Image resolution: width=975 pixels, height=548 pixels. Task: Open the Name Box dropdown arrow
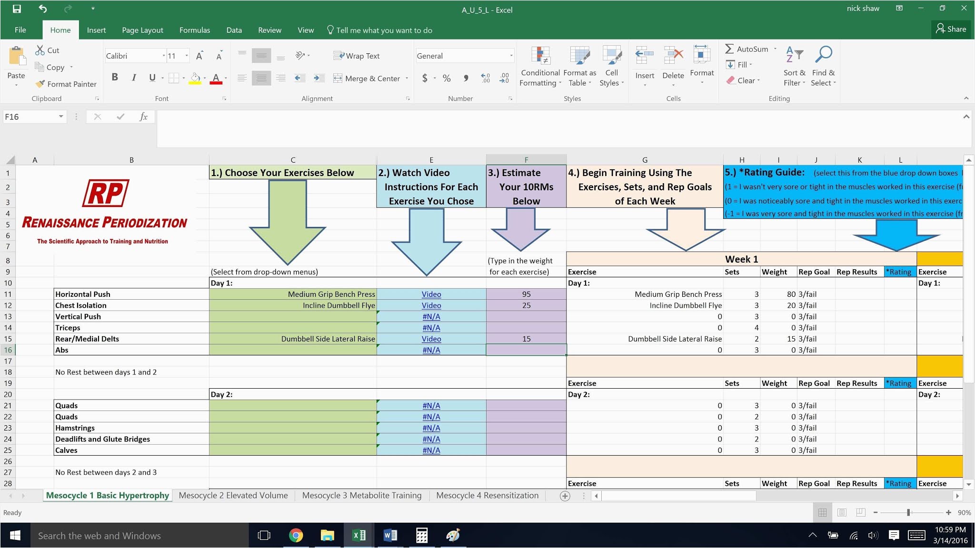(x=61, y=117)
